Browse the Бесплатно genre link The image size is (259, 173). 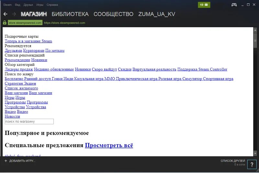click(14, 79)
